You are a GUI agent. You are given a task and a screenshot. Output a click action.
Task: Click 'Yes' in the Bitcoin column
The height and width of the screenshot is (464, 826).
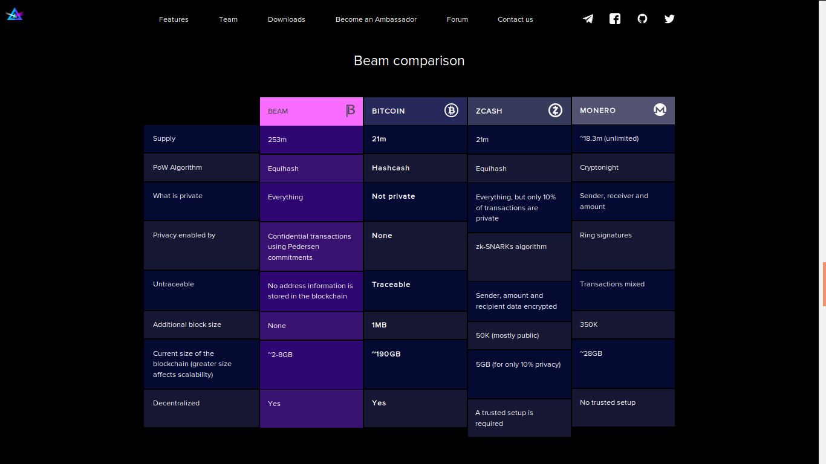tap(415, 408)
